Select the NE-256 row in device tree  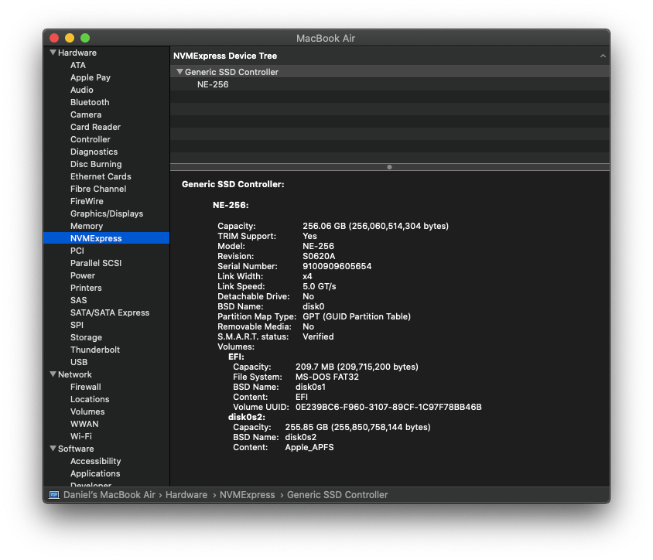pos(390,84)
